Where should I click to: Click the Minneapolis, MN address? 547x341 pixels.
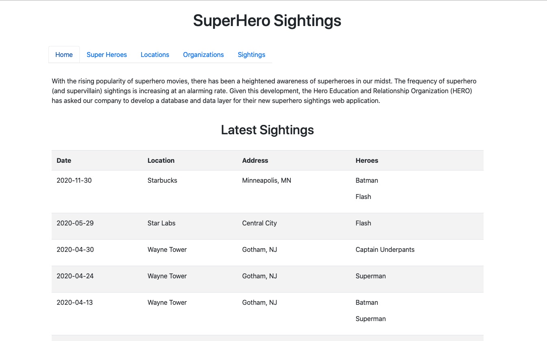266,180
